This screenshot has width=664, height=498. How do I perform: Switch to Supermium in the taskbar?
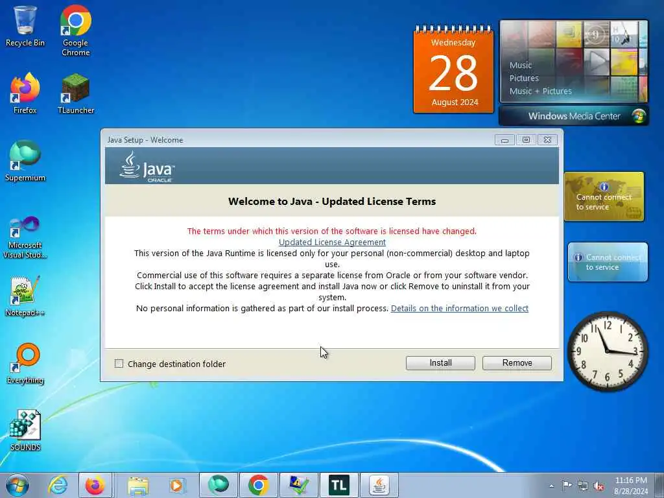pos(218,485)
